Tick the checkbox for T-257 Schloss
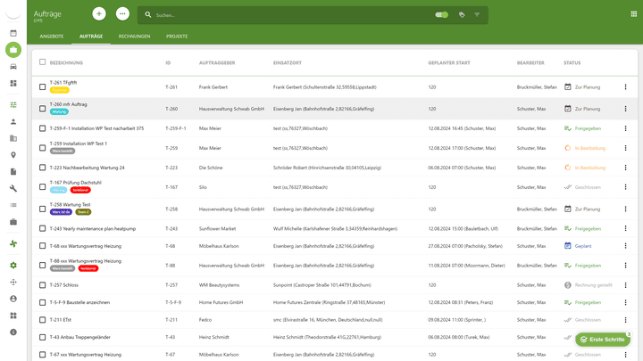643x361 pixels. 42,284
